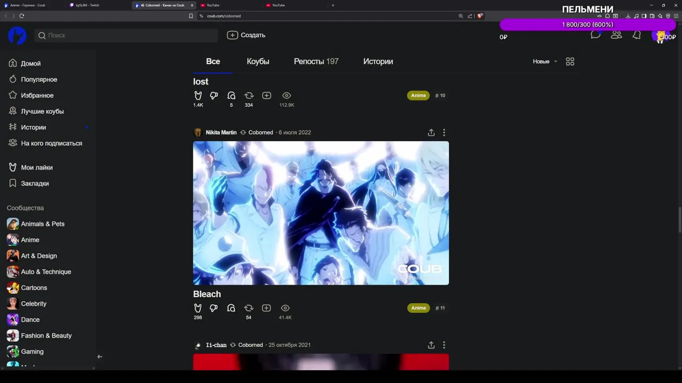Switch to the Кубы tab
Image resolution: width=682 pixels, height=383 pixels.
258,61
